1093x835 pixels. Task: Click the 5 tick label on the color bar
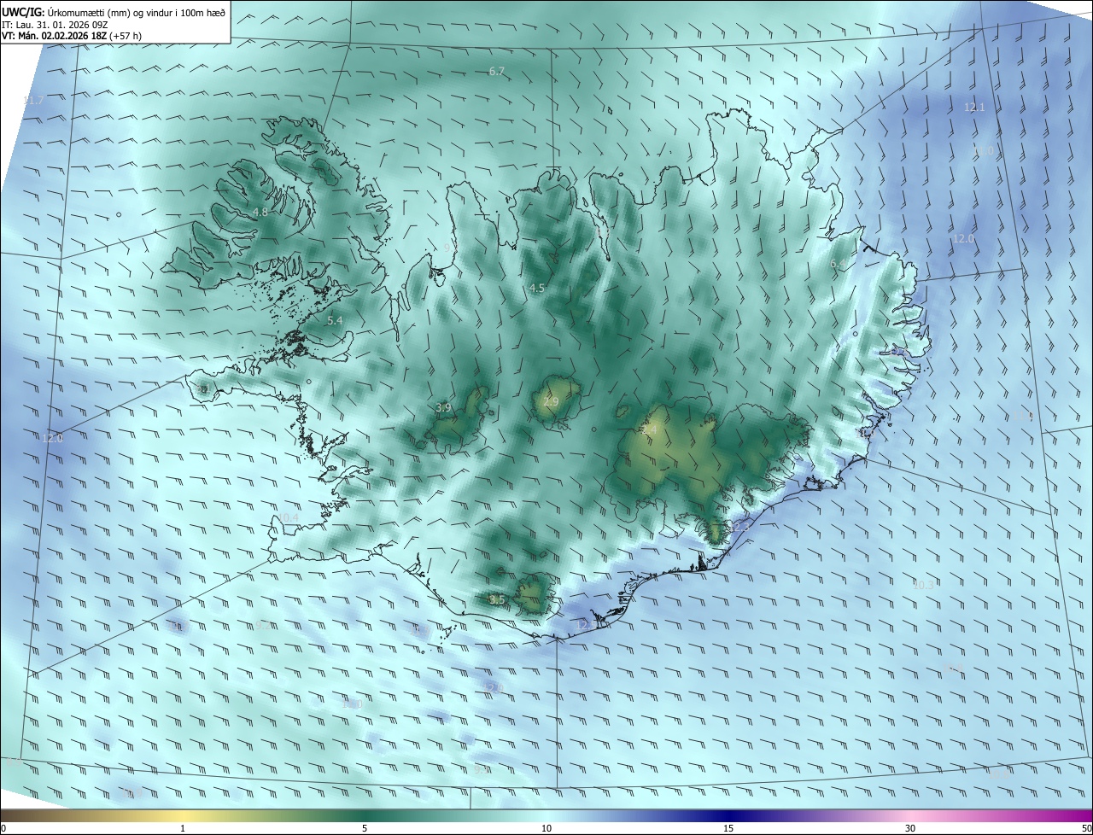tap(365, 829)
